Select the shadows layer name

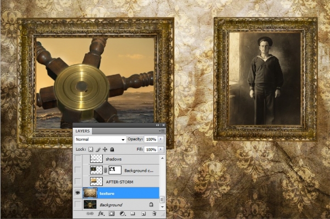point(113,159)
